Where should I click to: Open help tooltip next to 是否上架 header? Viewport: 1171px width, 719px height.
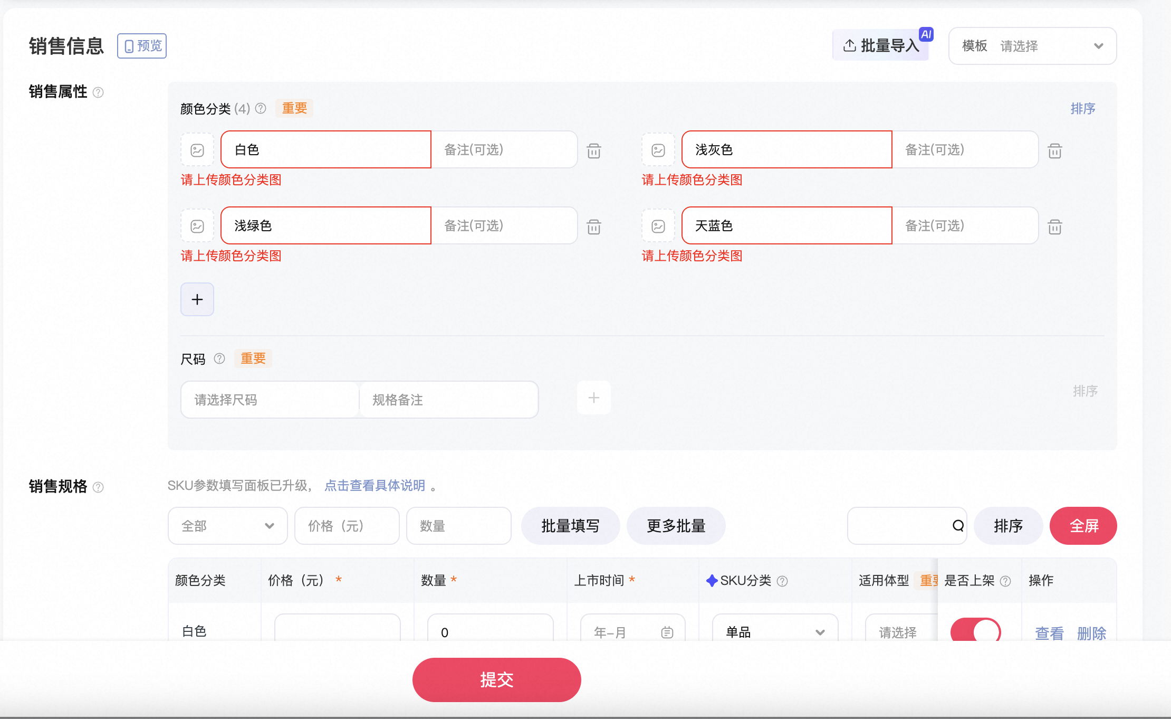click(x=1005, y=581)
